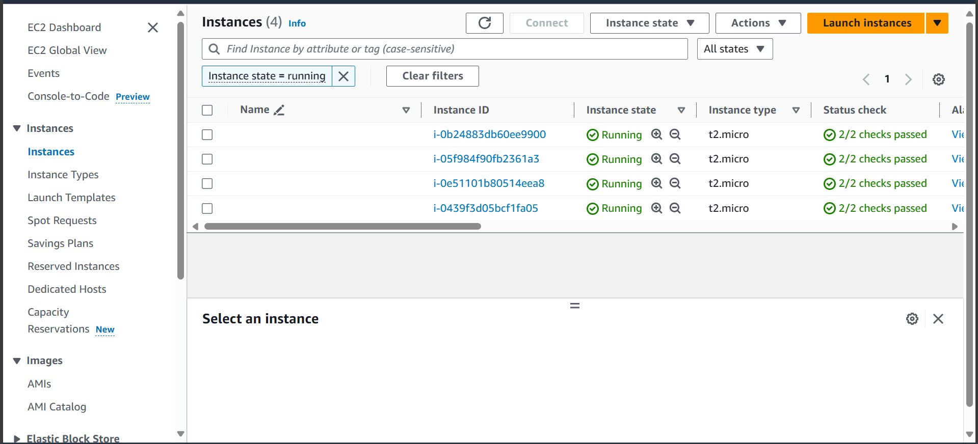Open details panel settings gear
The height and width of the screenshot is (444, 978).
coord(912,319)
